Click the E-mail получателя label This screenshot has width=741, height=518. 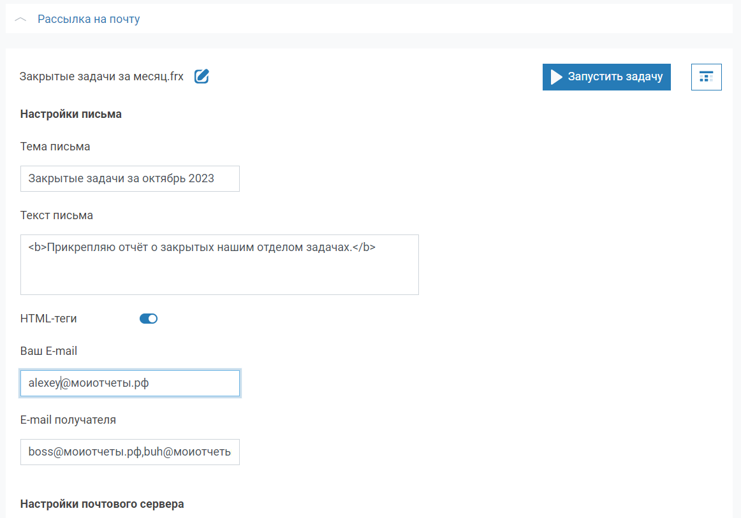[x=68, y=421]
